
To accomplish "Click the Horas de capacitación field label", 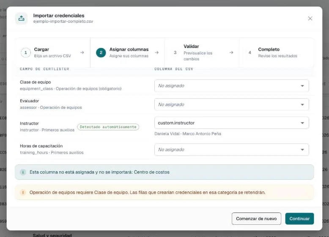I will pyautogui.click(x=41, y=146).
